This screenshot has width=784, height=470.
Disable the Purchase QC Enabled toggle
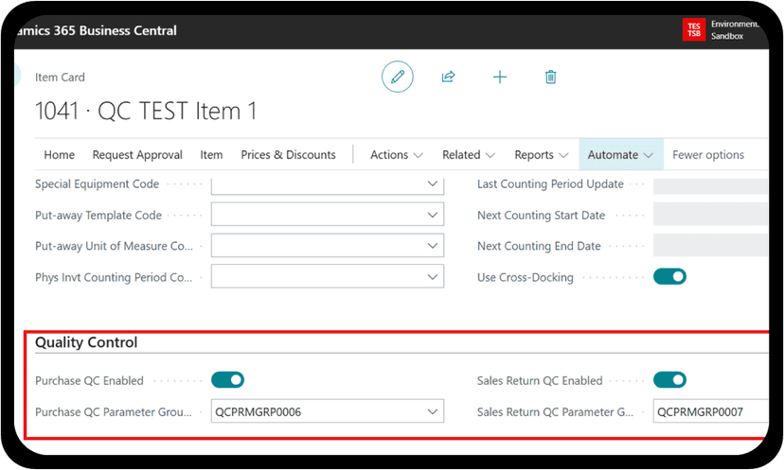coord(227,380)
